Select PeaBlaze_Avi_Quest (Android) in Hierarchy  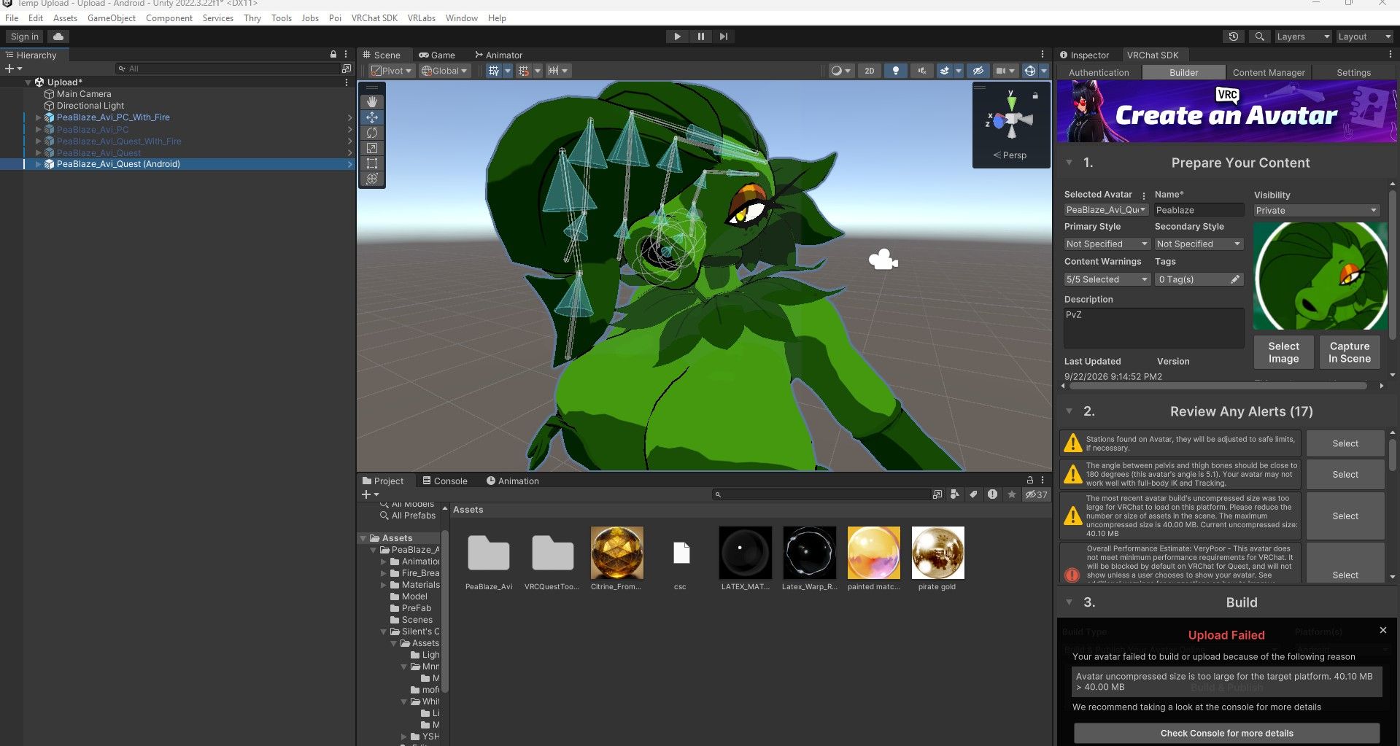pos(118,164)
